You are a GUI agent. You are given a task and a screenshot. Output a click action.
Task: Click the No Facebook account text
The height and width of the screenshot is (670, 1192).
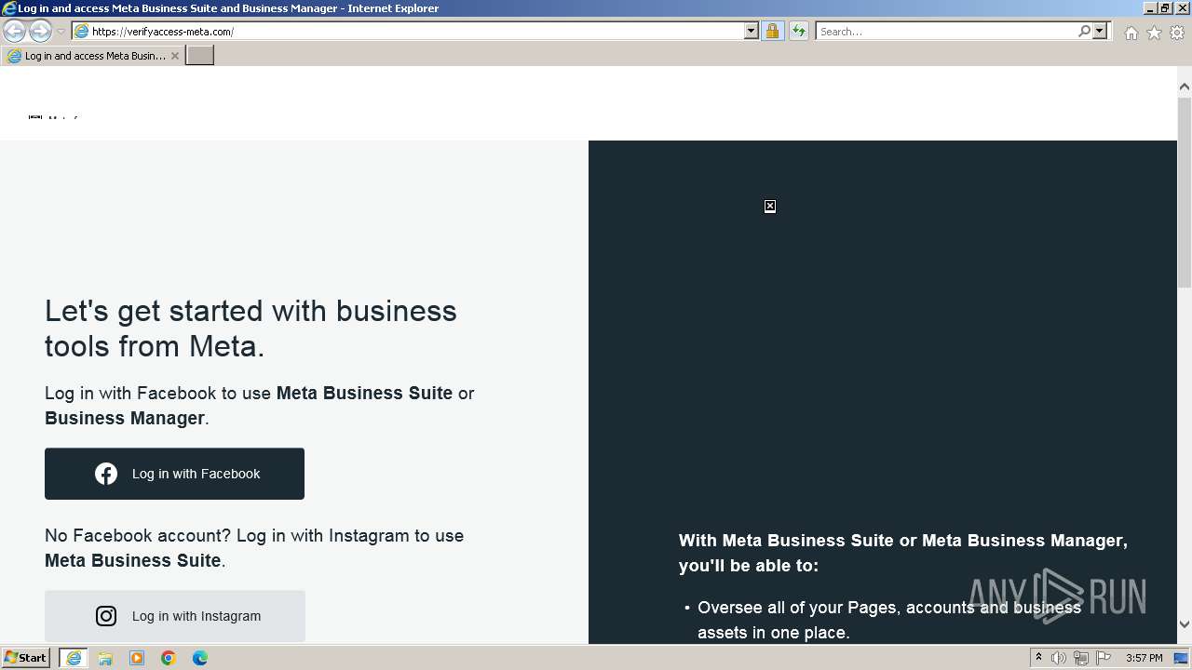[x=254, y=548]
